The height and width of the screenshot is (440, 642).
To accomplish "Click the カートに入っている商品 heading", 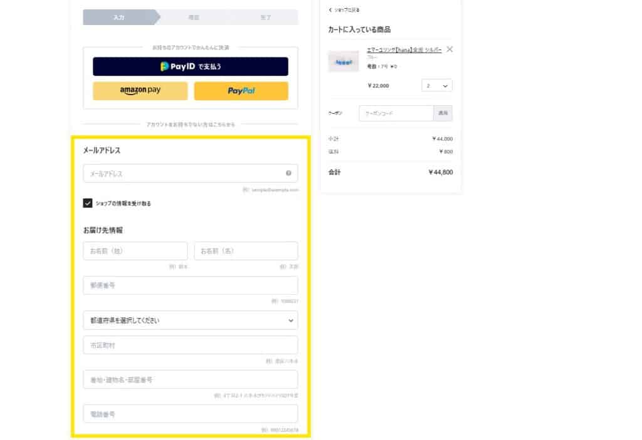I will [x=359, y=29].
